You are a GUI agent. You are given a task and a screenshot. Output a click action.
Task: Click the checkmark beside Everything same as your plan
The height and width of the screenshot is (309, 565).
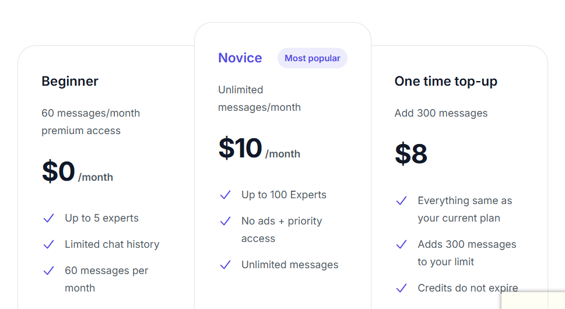(401, 201)
